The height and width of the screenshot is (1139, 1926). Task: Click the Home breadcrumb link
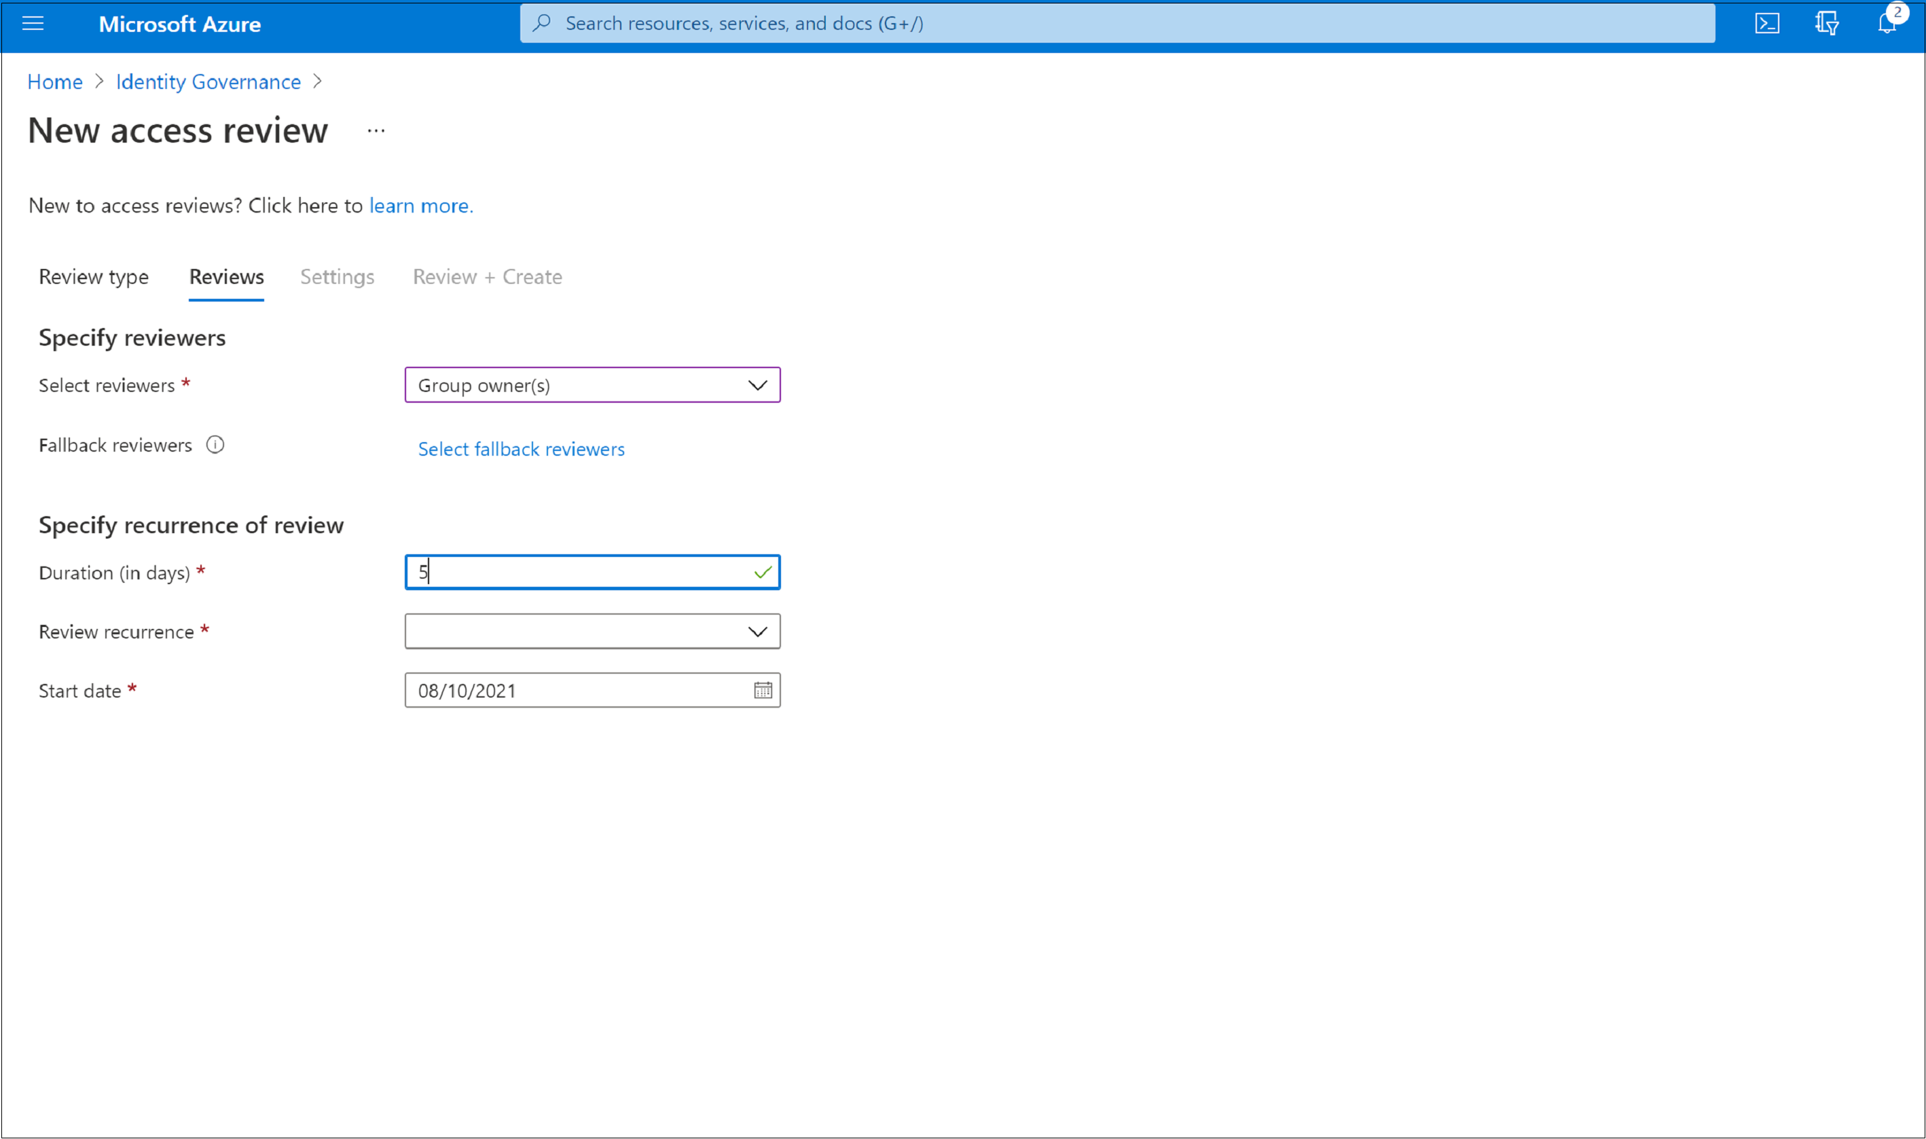tap(54, 82)
